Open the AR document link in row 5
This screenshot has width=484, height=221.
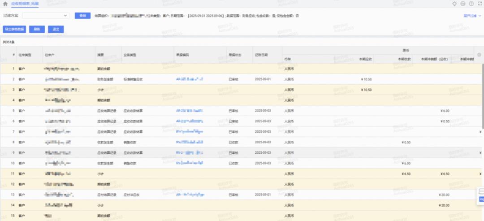pos(189,111)
